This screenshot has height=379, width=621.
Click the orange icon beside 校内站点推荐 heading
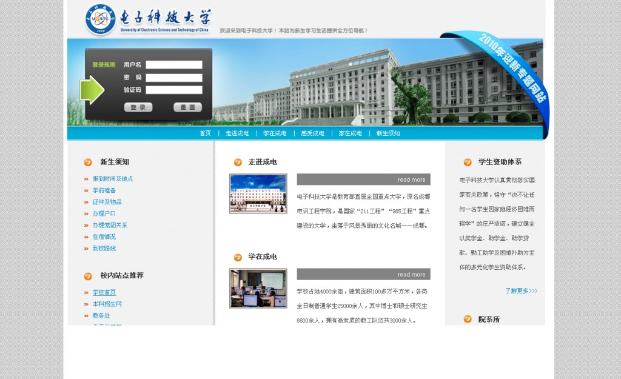(x=88, y=276)
